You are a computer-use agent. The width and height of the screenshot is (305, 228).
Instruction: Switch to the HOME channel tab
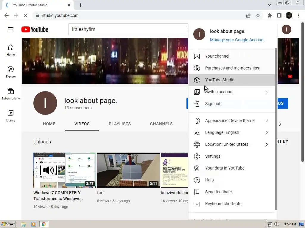49,124
